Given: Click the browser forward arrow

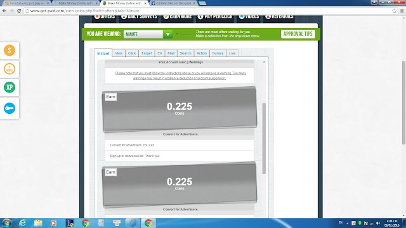Looking at the screenshot, I should click(11, 11).
